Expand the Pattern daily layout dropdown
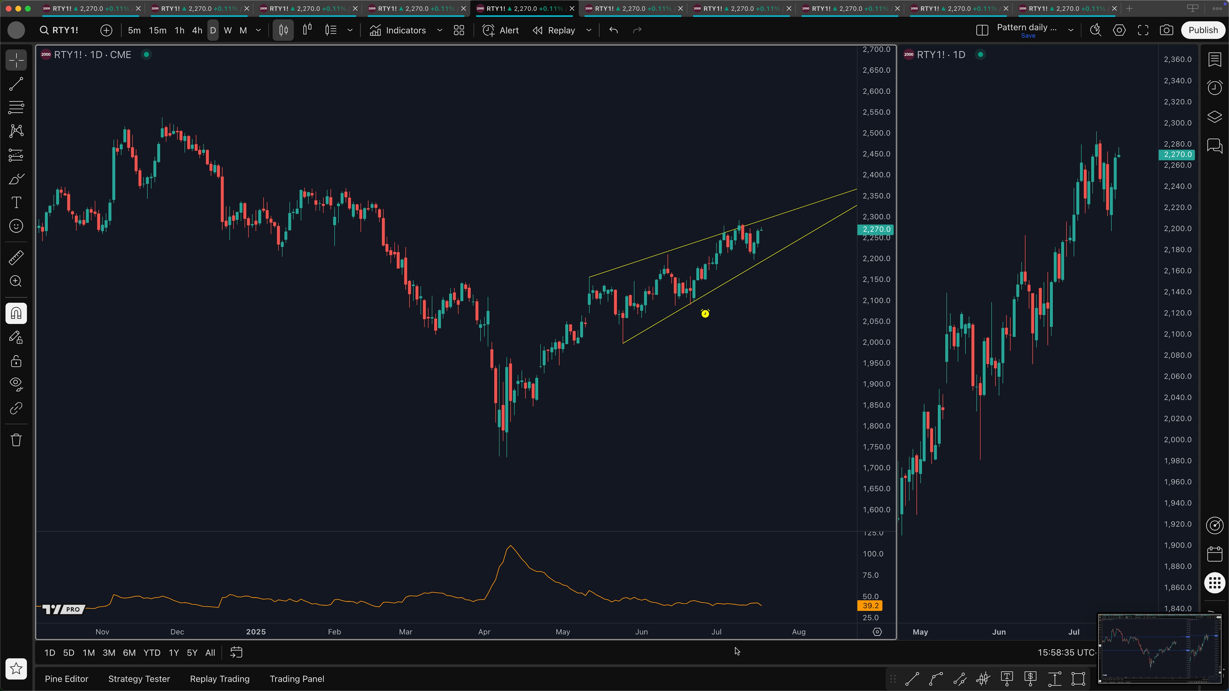1229x691 pixels. coord(1071,30)
